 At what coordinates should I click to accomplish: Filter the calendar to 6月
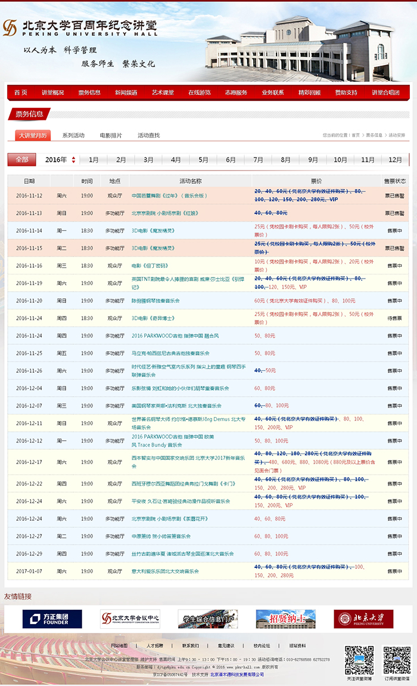[231, 160]
